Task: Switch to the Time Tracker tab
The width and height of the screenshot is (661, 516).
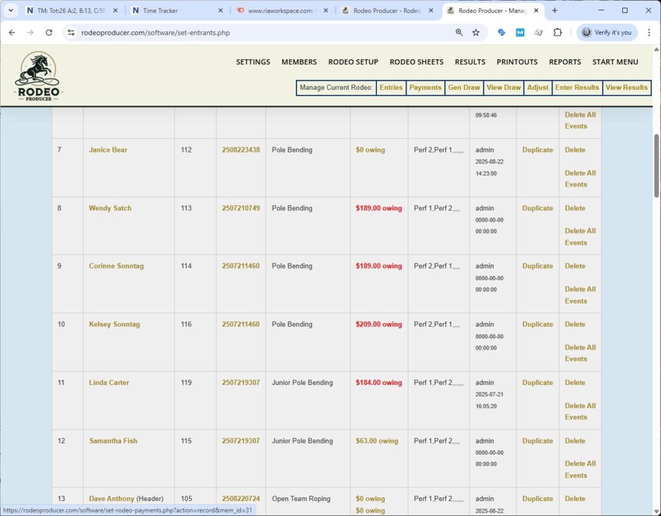Action: 174,10
